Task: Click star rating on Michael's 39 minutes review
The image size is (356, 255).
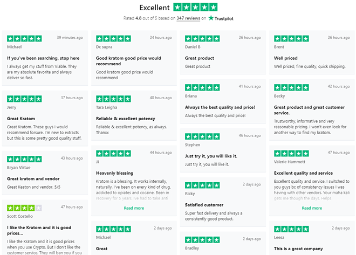Action: coord(24,39)
